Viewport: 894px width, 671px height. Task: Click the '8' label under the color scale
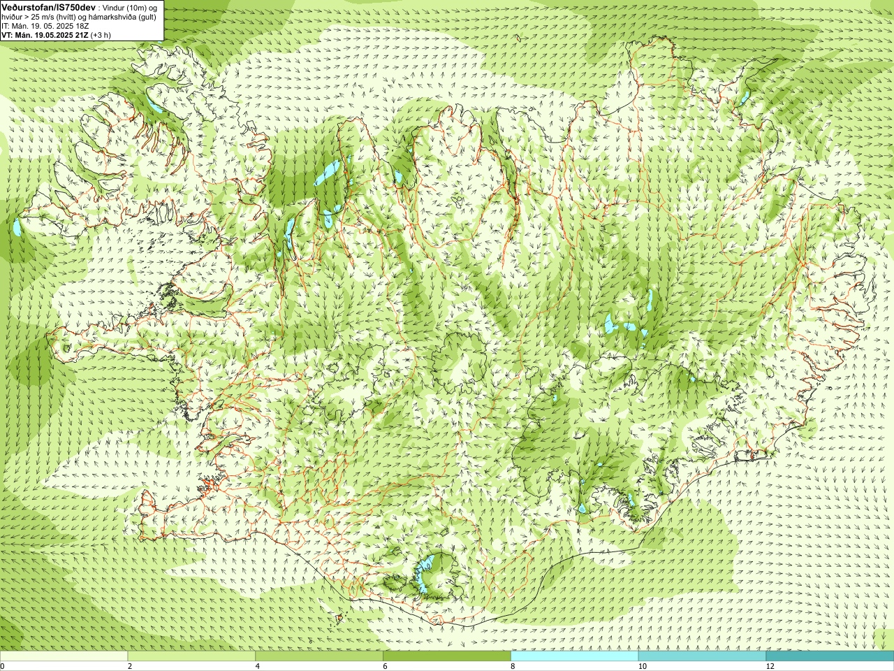513,666
